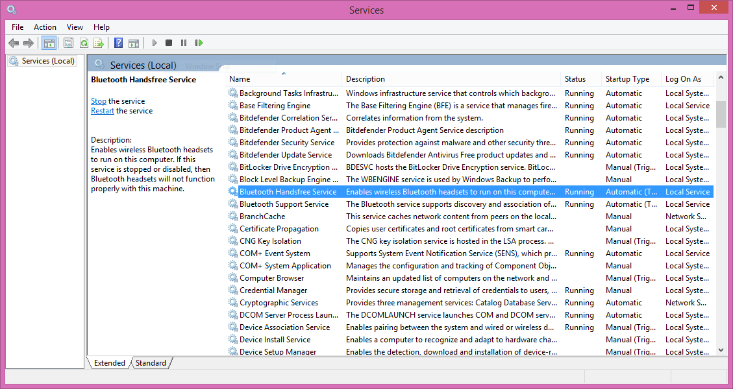Click gear icon of COM+ Event System
733x389 pixels.
[232, 253]
